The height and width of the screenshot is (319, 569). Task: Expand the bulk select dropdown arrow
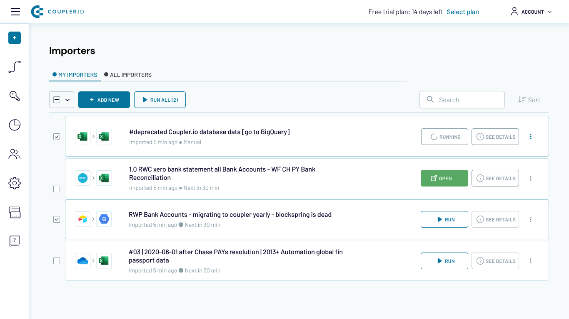coord(67,100)
